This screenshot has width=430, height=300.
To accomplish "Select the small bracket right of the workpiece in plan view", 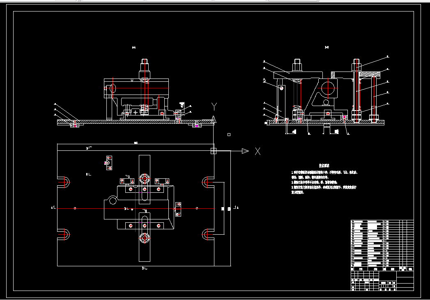I will 178,209.
